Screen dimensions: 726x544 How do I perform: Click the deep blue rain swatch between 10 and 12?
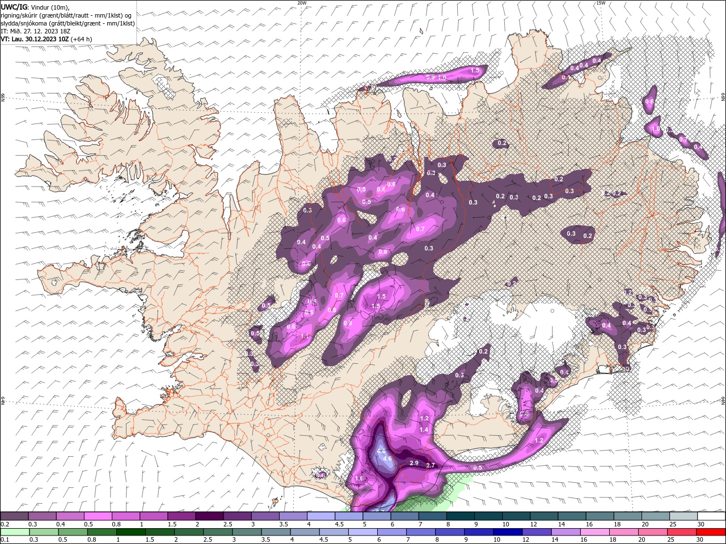point(507,532)
